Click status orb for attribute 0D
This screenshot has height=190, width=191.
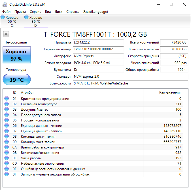[x=7, y=164]
